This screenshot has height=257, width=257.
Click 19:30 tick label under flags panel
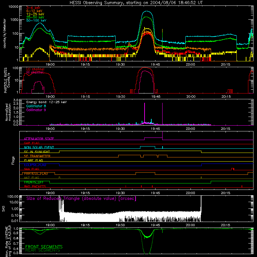(x=120, y=193)
